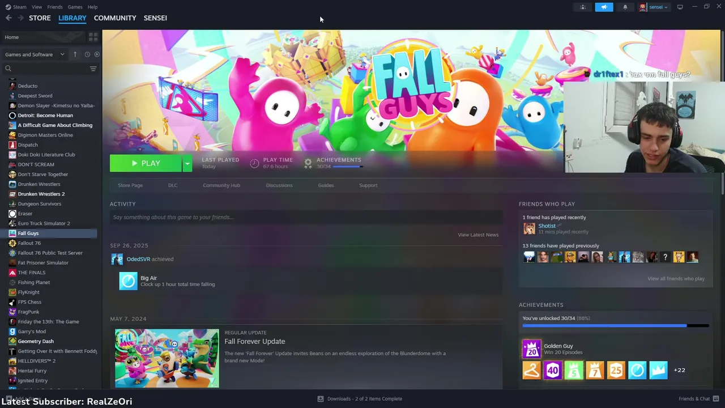Open the Play button dropdown arrow
This screenshot has height=408, width=725.
point(187,163)
